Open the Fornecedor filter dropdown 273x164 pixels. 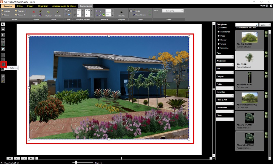(x=225, y=111)
